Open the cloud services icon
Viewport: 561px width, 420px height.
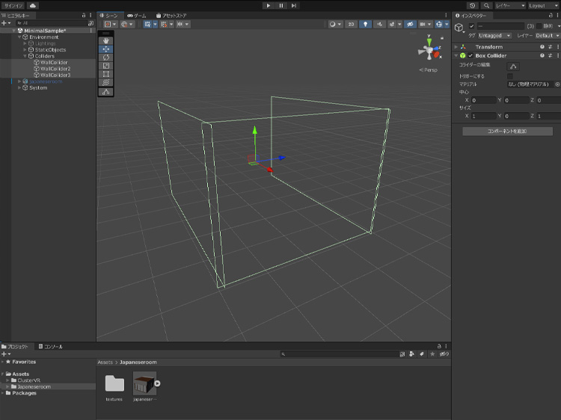coord(33,5)
